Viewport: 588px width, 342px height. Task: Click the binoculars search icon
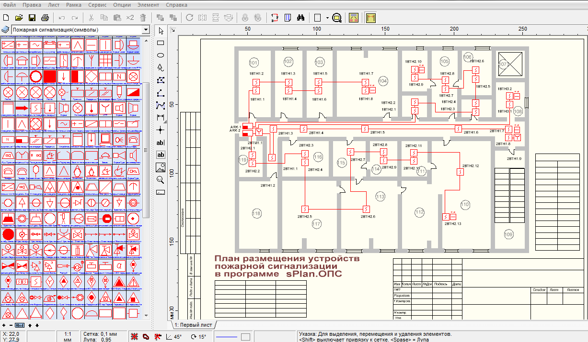[x=301, y=18]
